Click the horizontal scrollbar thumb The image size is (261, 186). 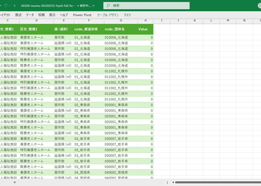pos(218,183)
